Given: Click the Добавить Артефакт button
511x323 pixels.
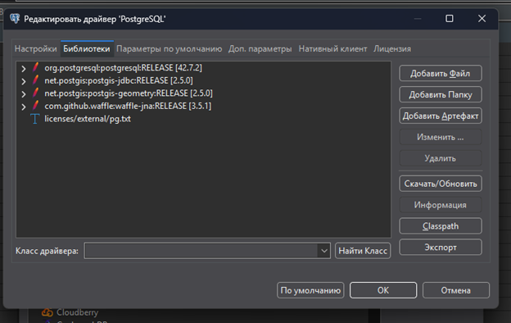Looking at the screenshot, I should point(441,116).
